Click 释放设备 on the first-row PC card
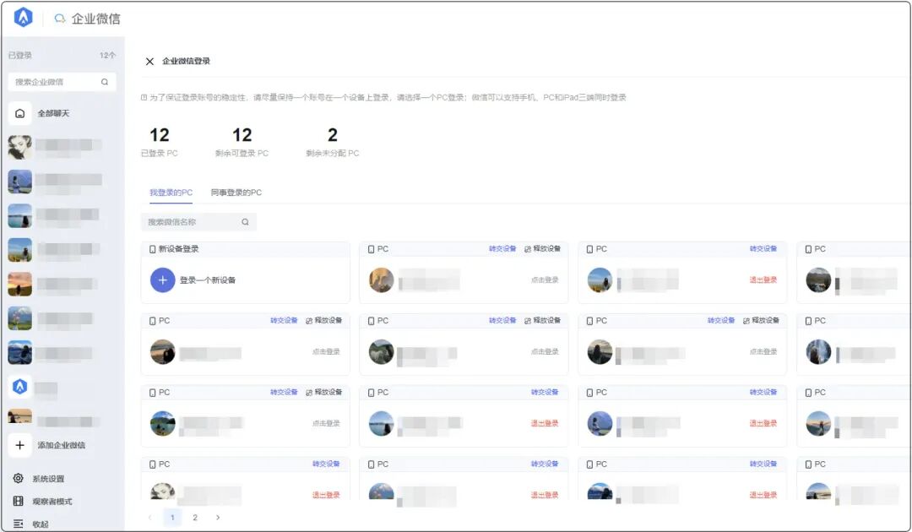912x532 pixels. click(543, 249)
